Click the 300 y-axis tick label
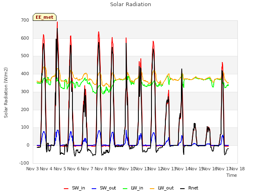This screenshot has height=196, width=262. tap(25, 91)
